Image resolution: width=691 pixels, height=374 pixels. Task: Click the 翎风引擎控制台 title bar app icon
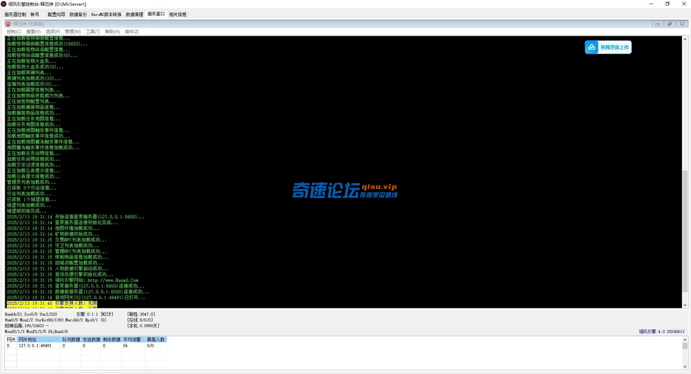click(4, 4)
